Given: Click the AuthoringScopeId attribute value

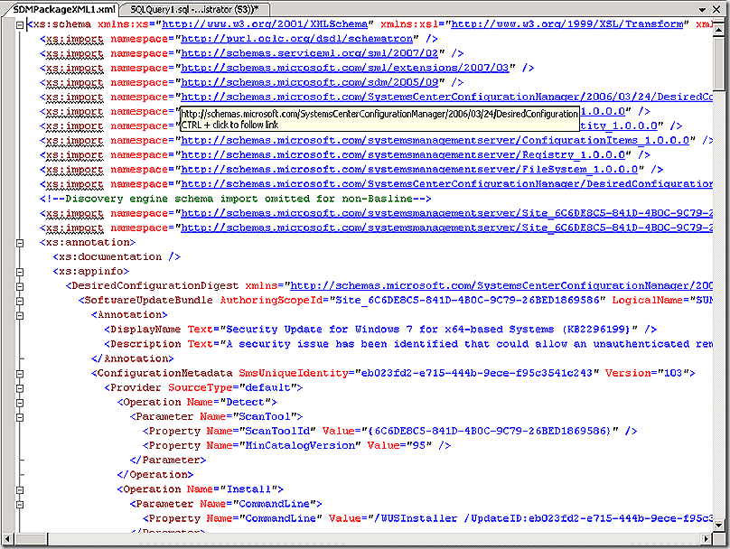Looking at the screenshot, I should [467, 301].
